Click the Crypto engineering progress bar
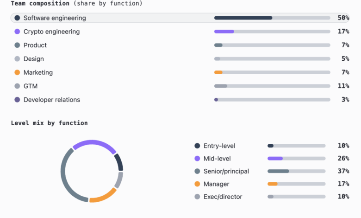The width and height of the screenshot is (361, 218). 272,32
